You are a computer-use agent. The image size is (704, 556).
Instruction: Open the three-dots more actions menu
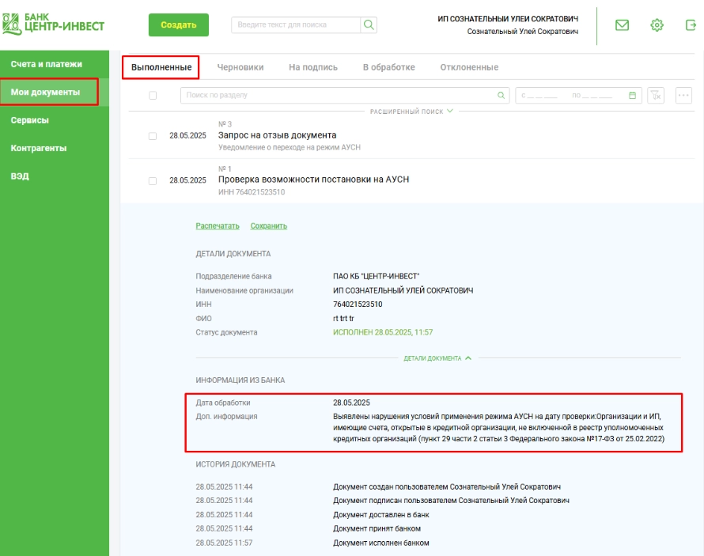point(684,96)
